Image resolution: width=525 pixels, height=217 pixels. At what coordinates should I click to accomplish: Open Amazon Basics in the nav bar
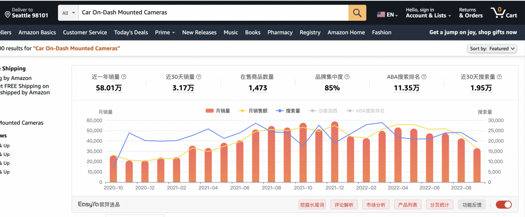pos(37,32)
